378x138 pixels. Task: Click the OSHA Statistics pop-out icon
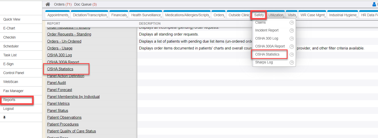click(292, 55)
